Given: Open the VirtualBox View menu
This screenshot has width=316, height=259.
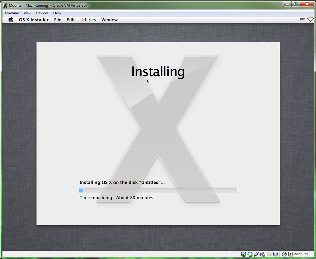Looking at the screenshot, I should pyautogui.click(x=28, y=13).
